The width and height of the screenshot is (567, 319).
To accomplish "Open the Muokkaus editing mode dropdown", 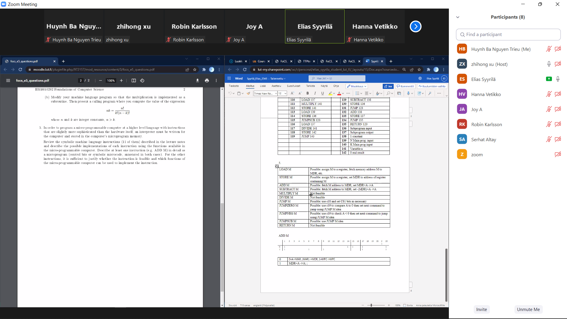I will tap(357, 87).
